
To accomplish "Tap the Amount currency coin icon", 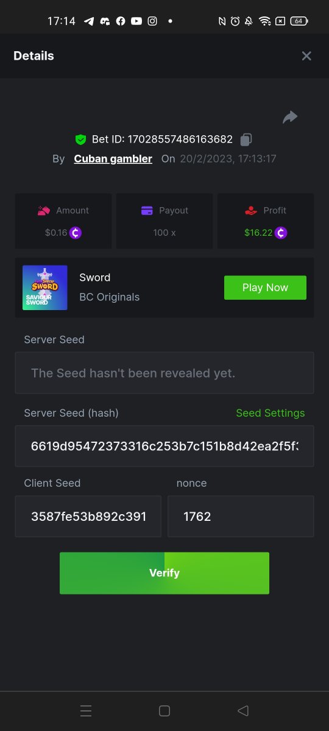I will click(x=76, y=232).
